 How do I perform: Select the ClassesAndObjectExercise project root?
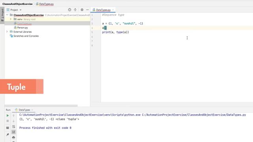(x=28, y=15)
